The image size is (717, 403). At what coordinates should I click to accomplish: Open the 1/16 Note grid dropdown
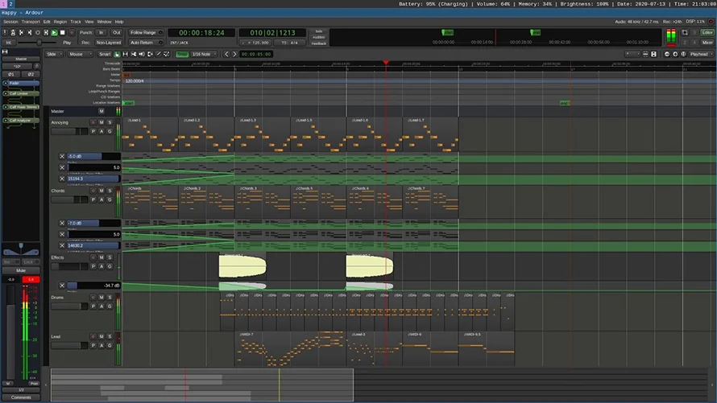tap(204, 54)
